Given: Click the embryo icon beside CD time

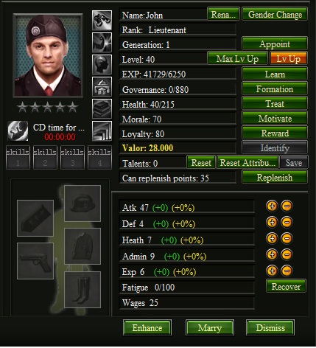Looking at the screenshot, I should click(x=18, y=131).
